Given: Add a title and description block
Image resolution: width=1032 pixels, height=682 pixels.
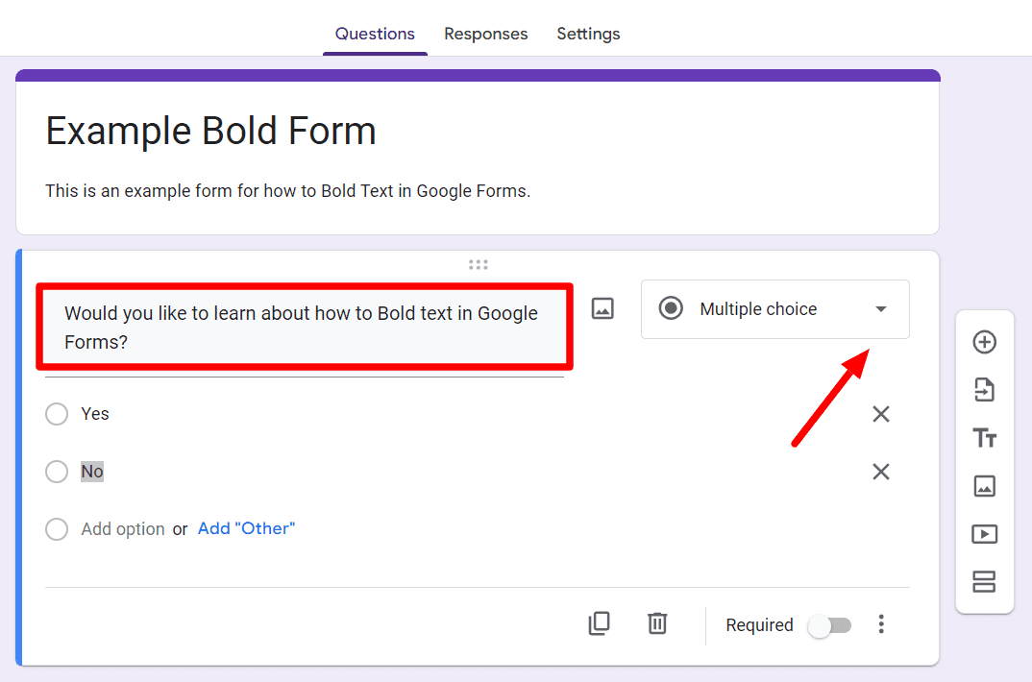Looking at the screenshot, I should click(984, 438).
